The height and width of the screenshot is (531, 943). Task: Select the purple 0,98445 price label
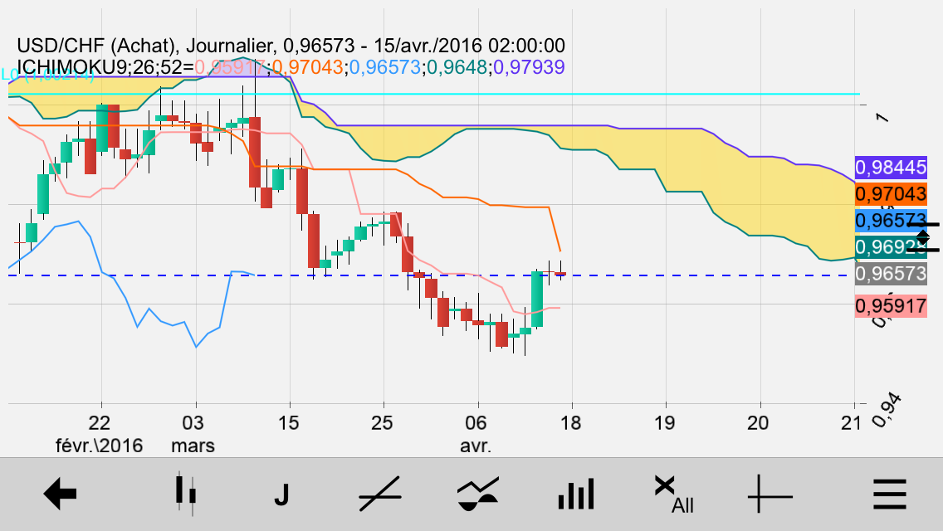coord(891,167)
